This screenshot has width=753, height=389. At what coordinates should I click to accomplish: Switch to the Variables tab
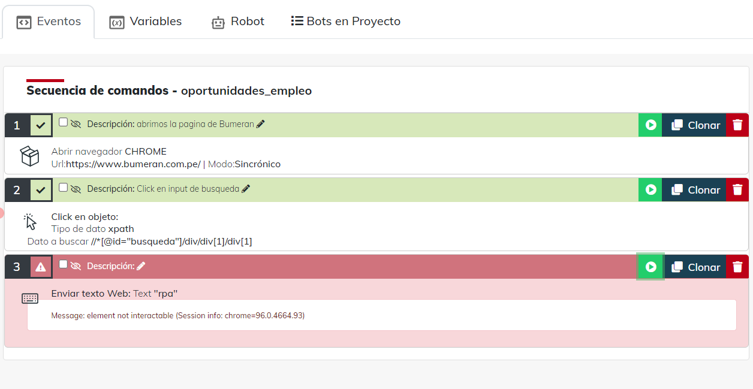pyautogui.click(x=146, y=22)
